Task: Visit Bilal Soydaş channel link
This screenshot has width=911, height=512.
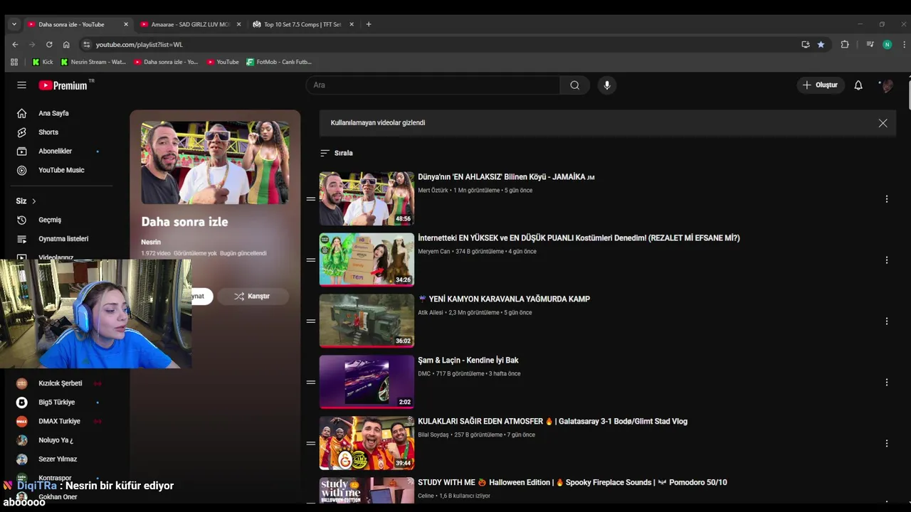Action: 433,435
